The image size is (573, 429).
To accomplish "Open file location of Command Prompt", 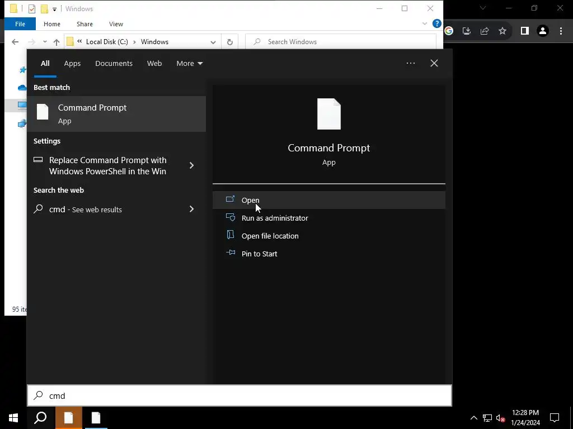I will click(x=328, y=236).
